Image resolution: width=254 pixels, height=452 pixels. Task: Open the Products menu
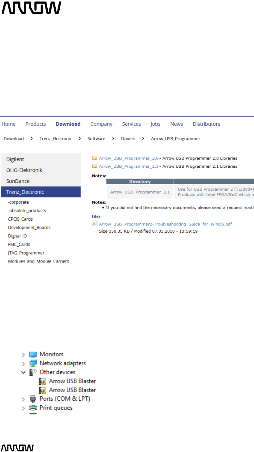[x=36, y=124]
